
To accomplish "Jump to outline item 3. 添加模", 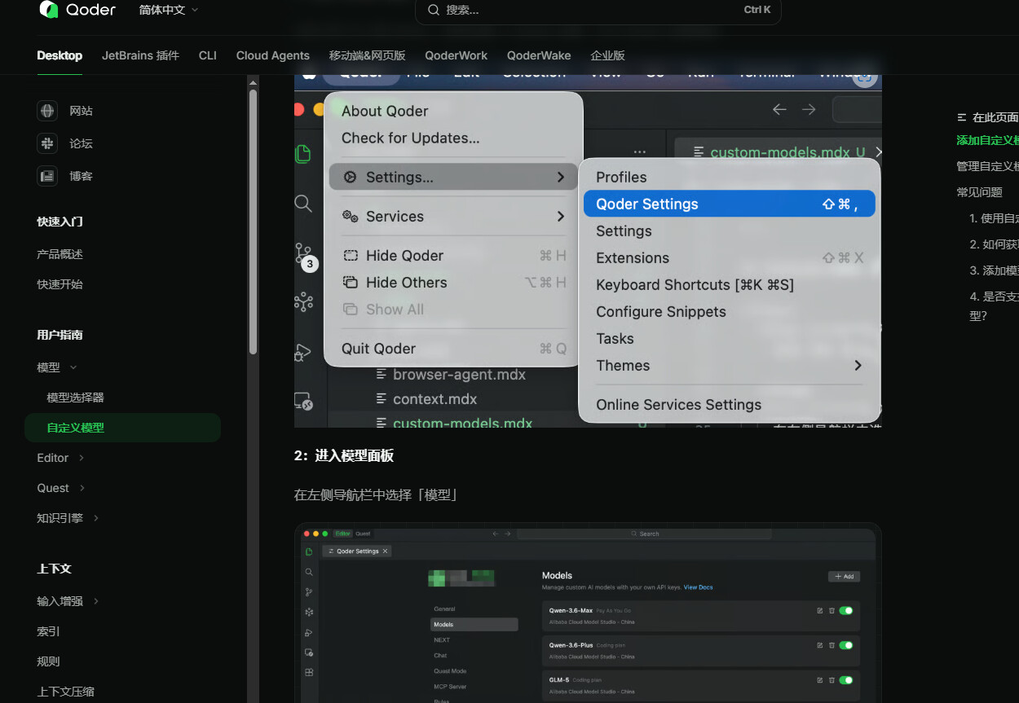I will coord(994,270).
